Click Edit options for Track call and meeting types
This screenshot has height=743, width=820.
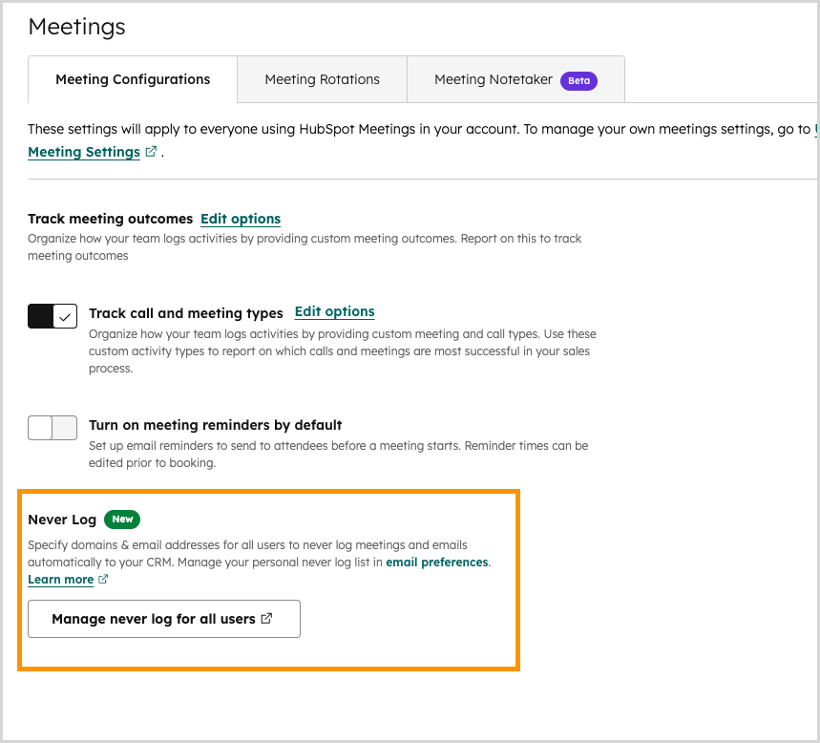click(334, 312)
